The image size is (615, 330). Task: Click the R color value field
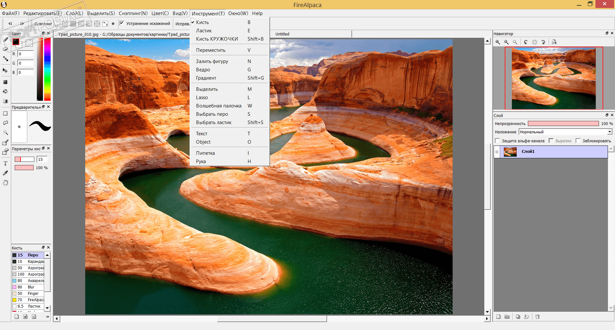26,54
